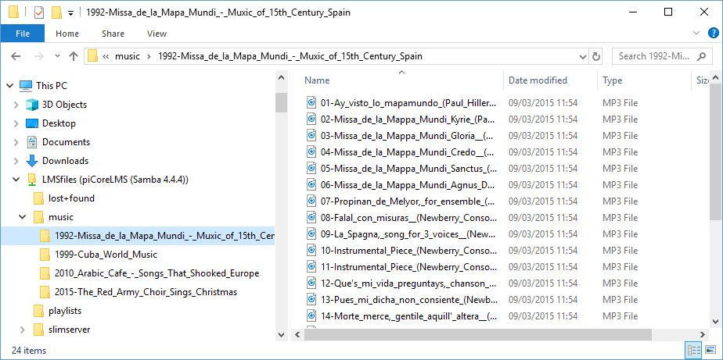Screen dimensions: 723x360
Task: Open the File menu
Action: pyautogui.click(x=23, y=34)
